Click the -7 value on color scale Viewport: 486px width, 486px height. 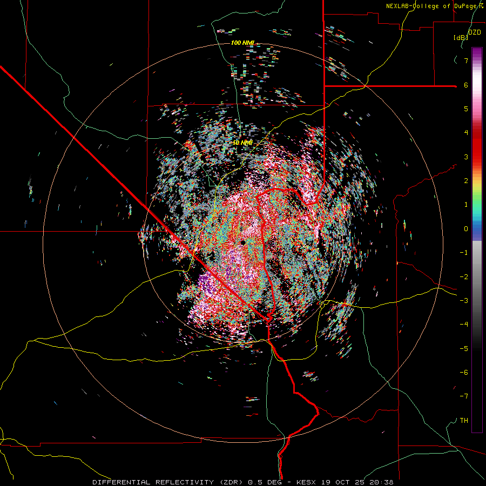[x=464, y=396]
